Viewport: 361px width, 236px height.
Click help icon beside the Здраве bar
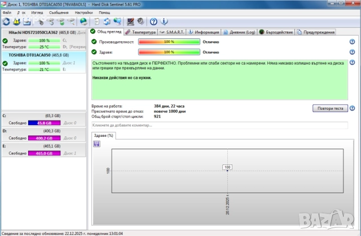pos(351,52)
